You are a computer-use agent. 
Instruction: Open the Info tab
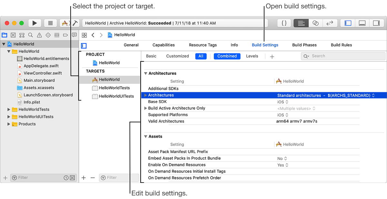tap(234, 45)
